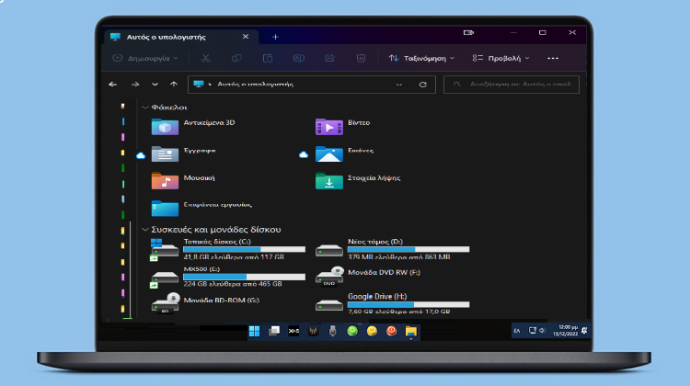This screenshot has width=690, height=386.
Task: Collapse the Φάκελοι section
Action: pyautogui.click(x=144, y=107)
